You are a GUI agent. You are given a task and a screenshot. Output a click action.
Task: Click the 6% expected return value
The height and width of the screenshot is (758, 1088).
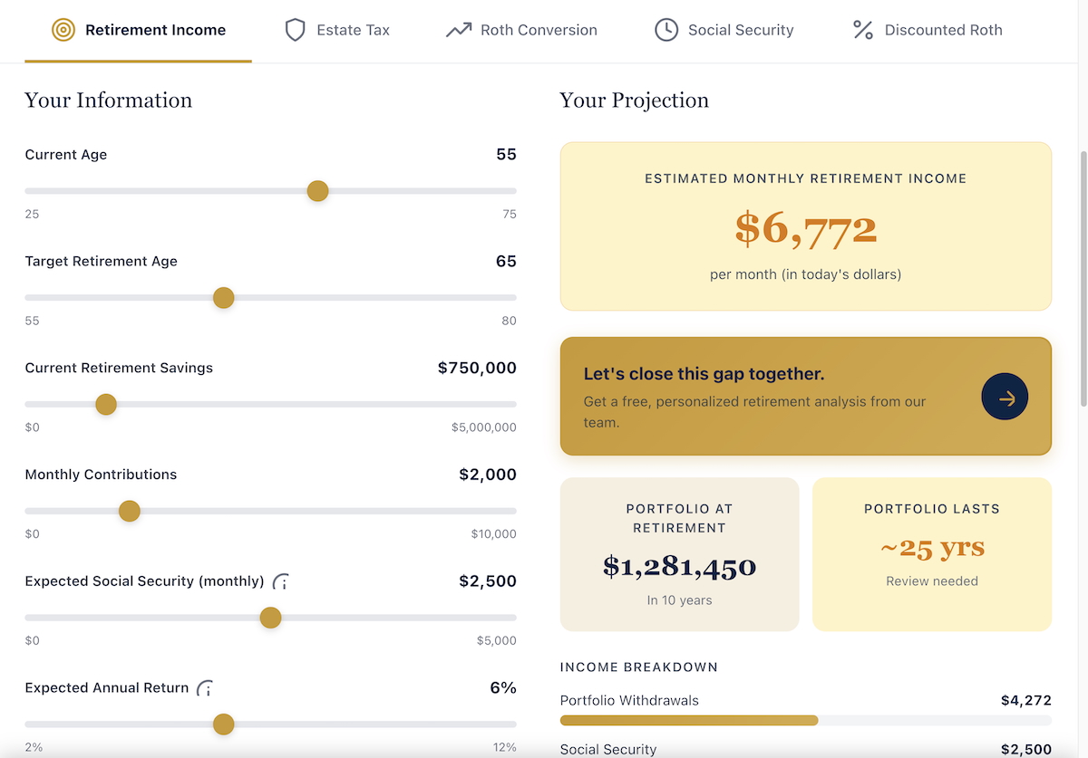click(503, 688)
